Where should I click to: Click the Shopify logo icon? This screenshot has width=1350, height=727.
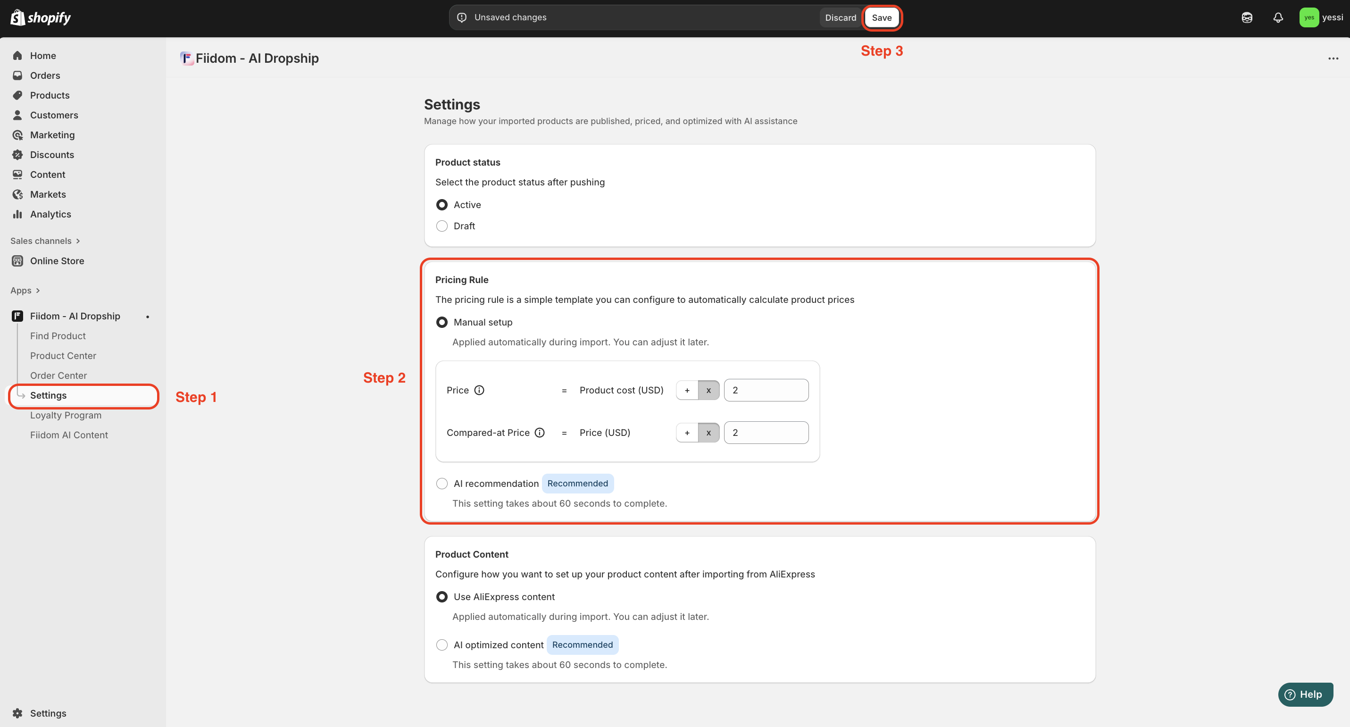tap(17, 17)
